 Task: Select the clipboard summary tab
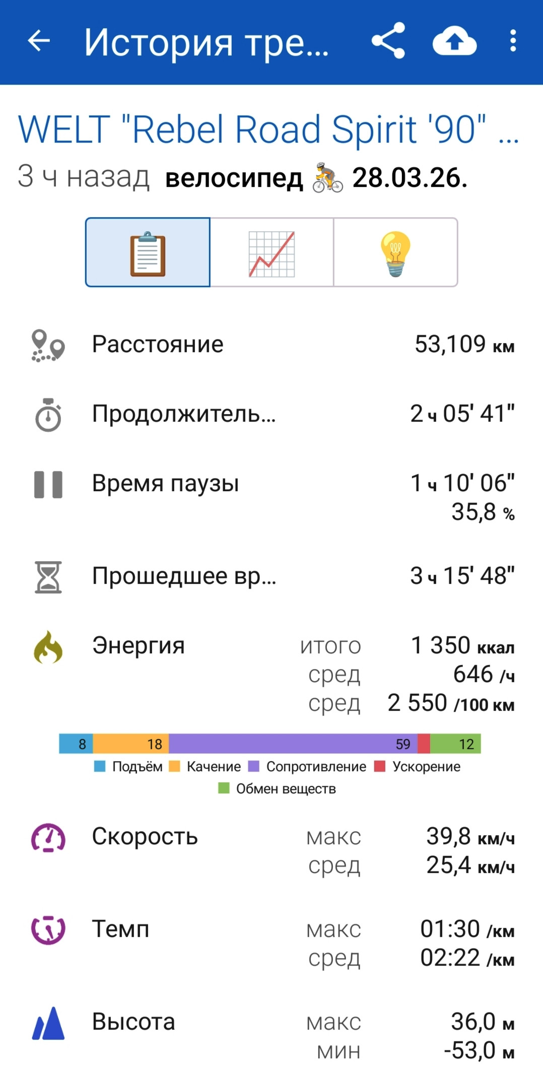[148, 252]
